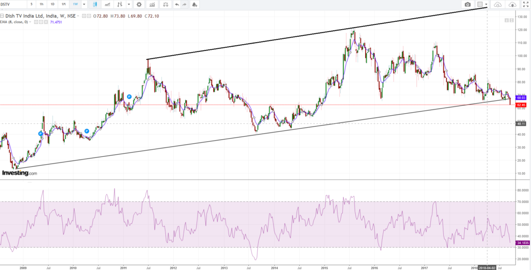Select the 1W interval
Image resolution: width=531 pixels, height=270 pixels.
pos(75,4)
